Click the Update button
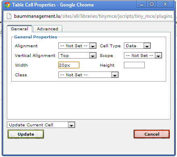The height and width of the screenshot is (157, 177). coord(26,134)
